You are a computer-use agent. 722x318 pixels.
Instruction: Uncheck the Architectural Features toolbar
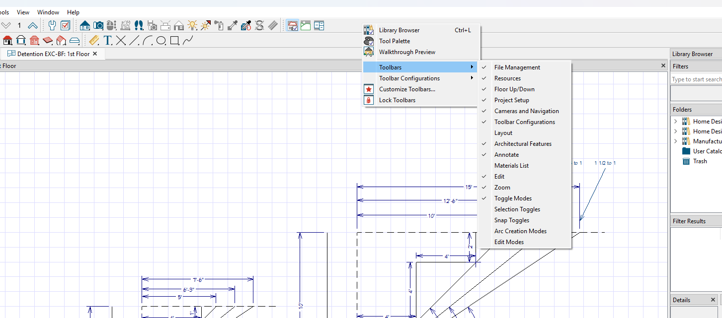pos(523,144)
